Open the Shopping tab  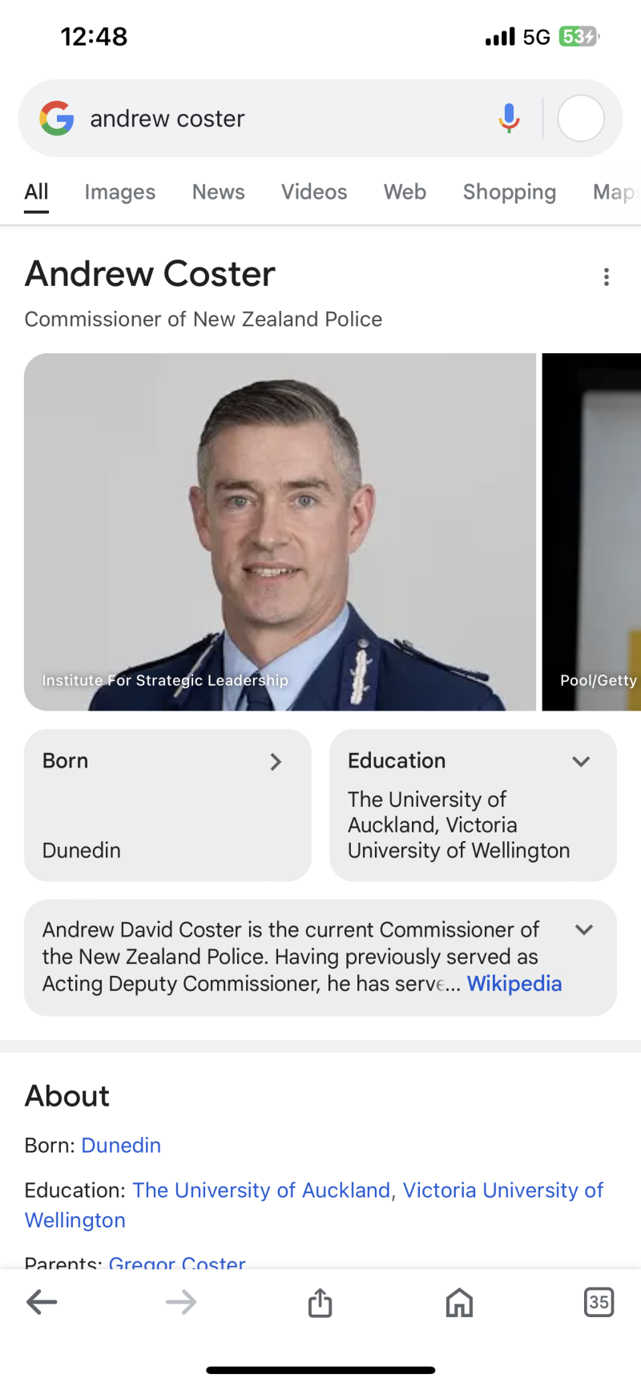coord(510,192)
